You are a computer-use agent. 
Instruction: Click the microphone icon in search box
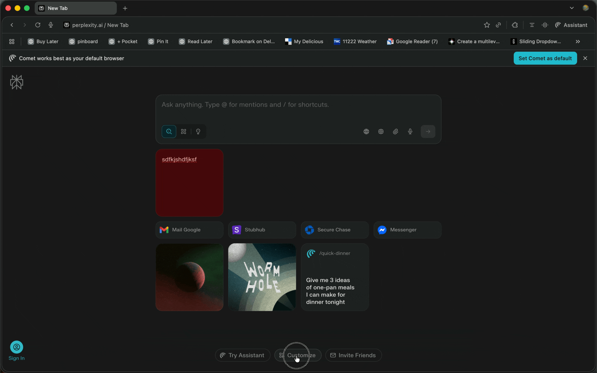click(x=410, y=131)
